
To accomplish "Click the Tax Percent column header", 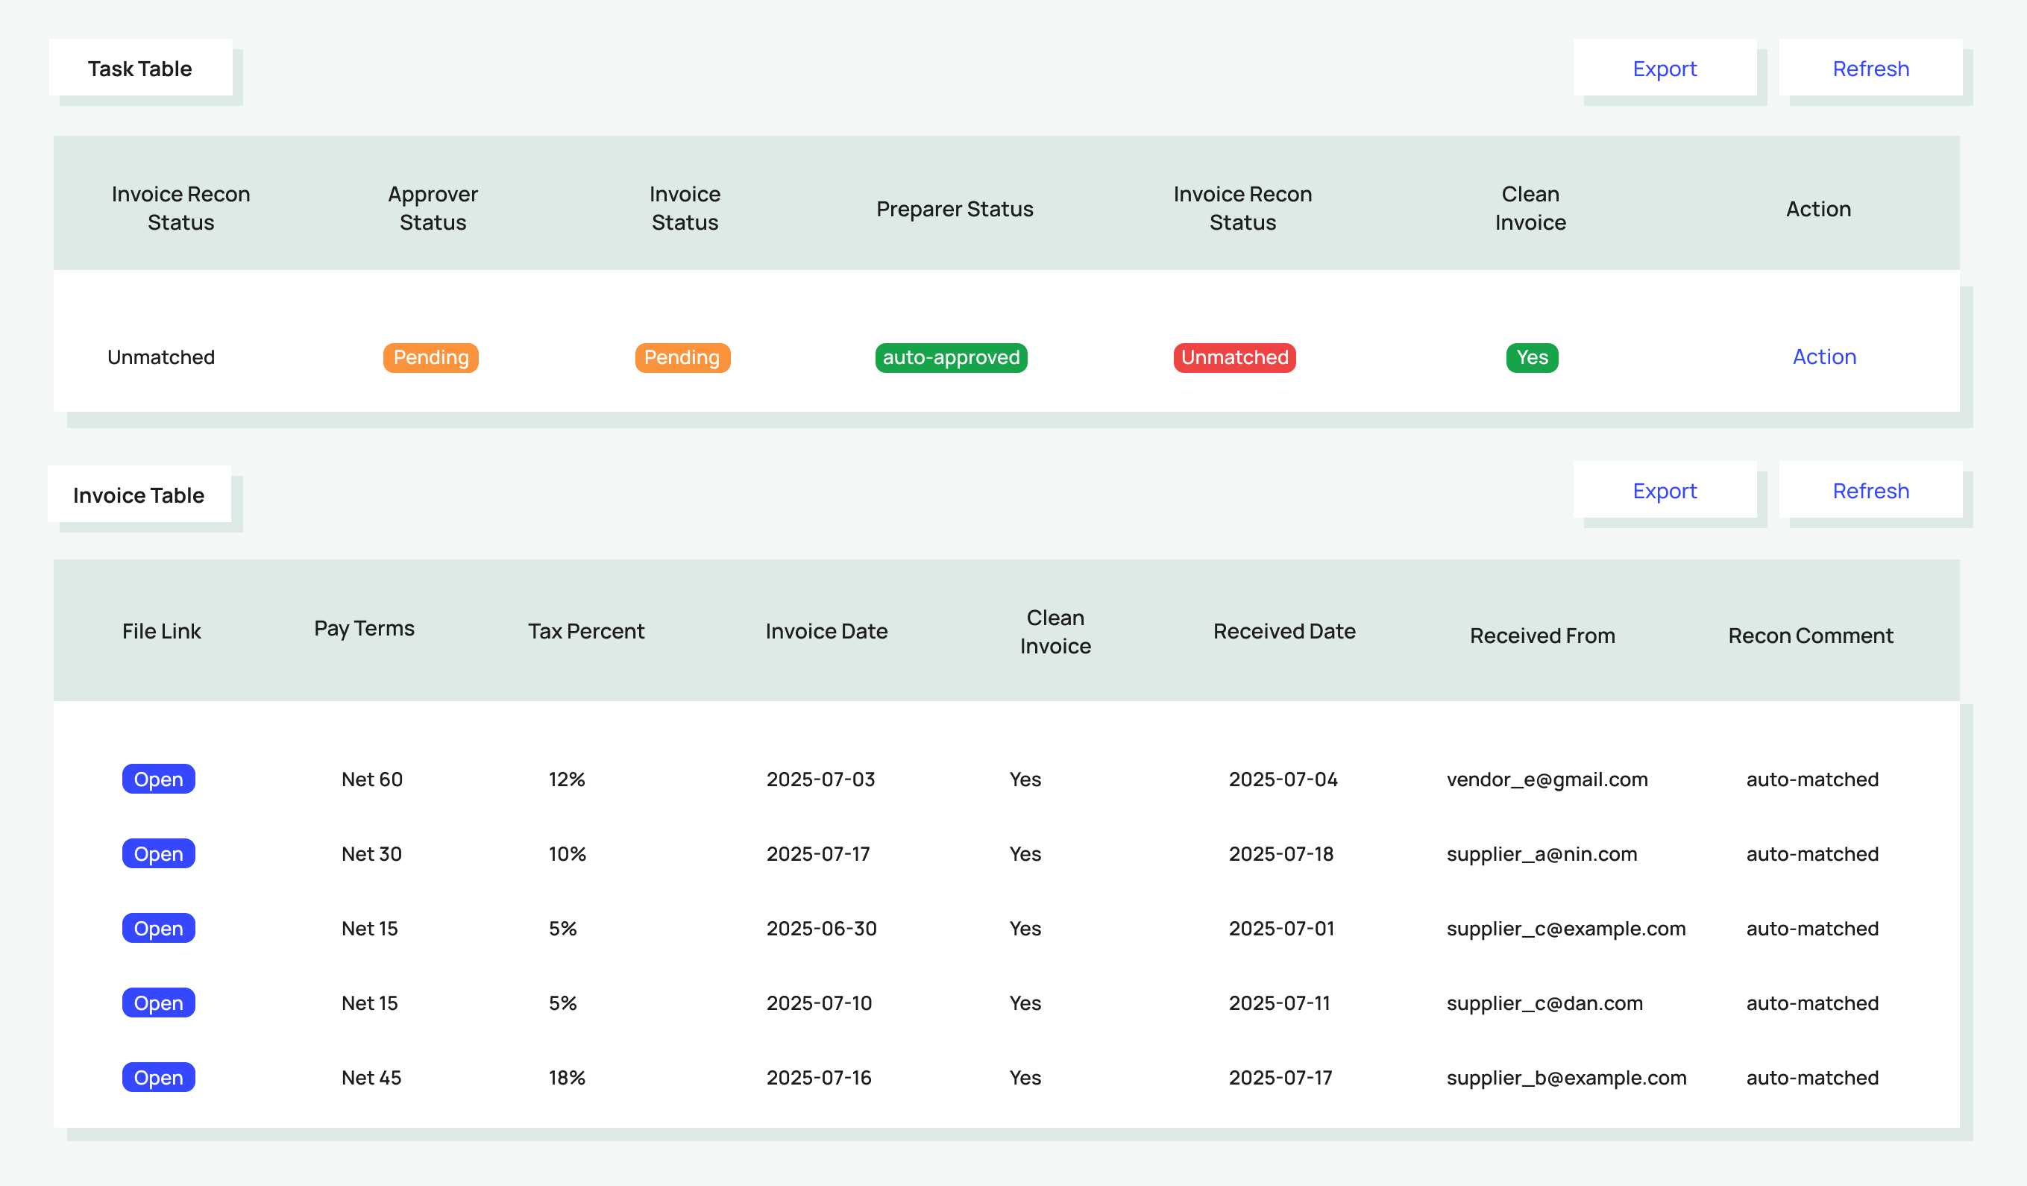I will [585, 632].
